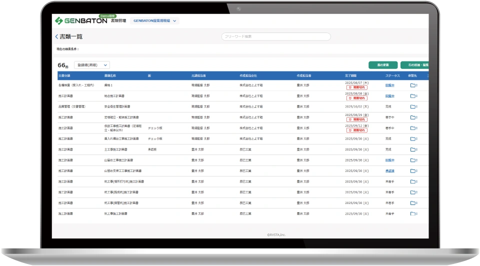This screenshot has width=480, height=266.
Task: Open folder icon for 杭工事(既成杭)施工計画書 row
Action: (x=413, y=192)
